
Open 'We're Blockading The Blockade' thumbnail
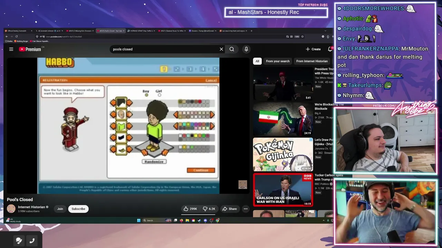(283, 119)
